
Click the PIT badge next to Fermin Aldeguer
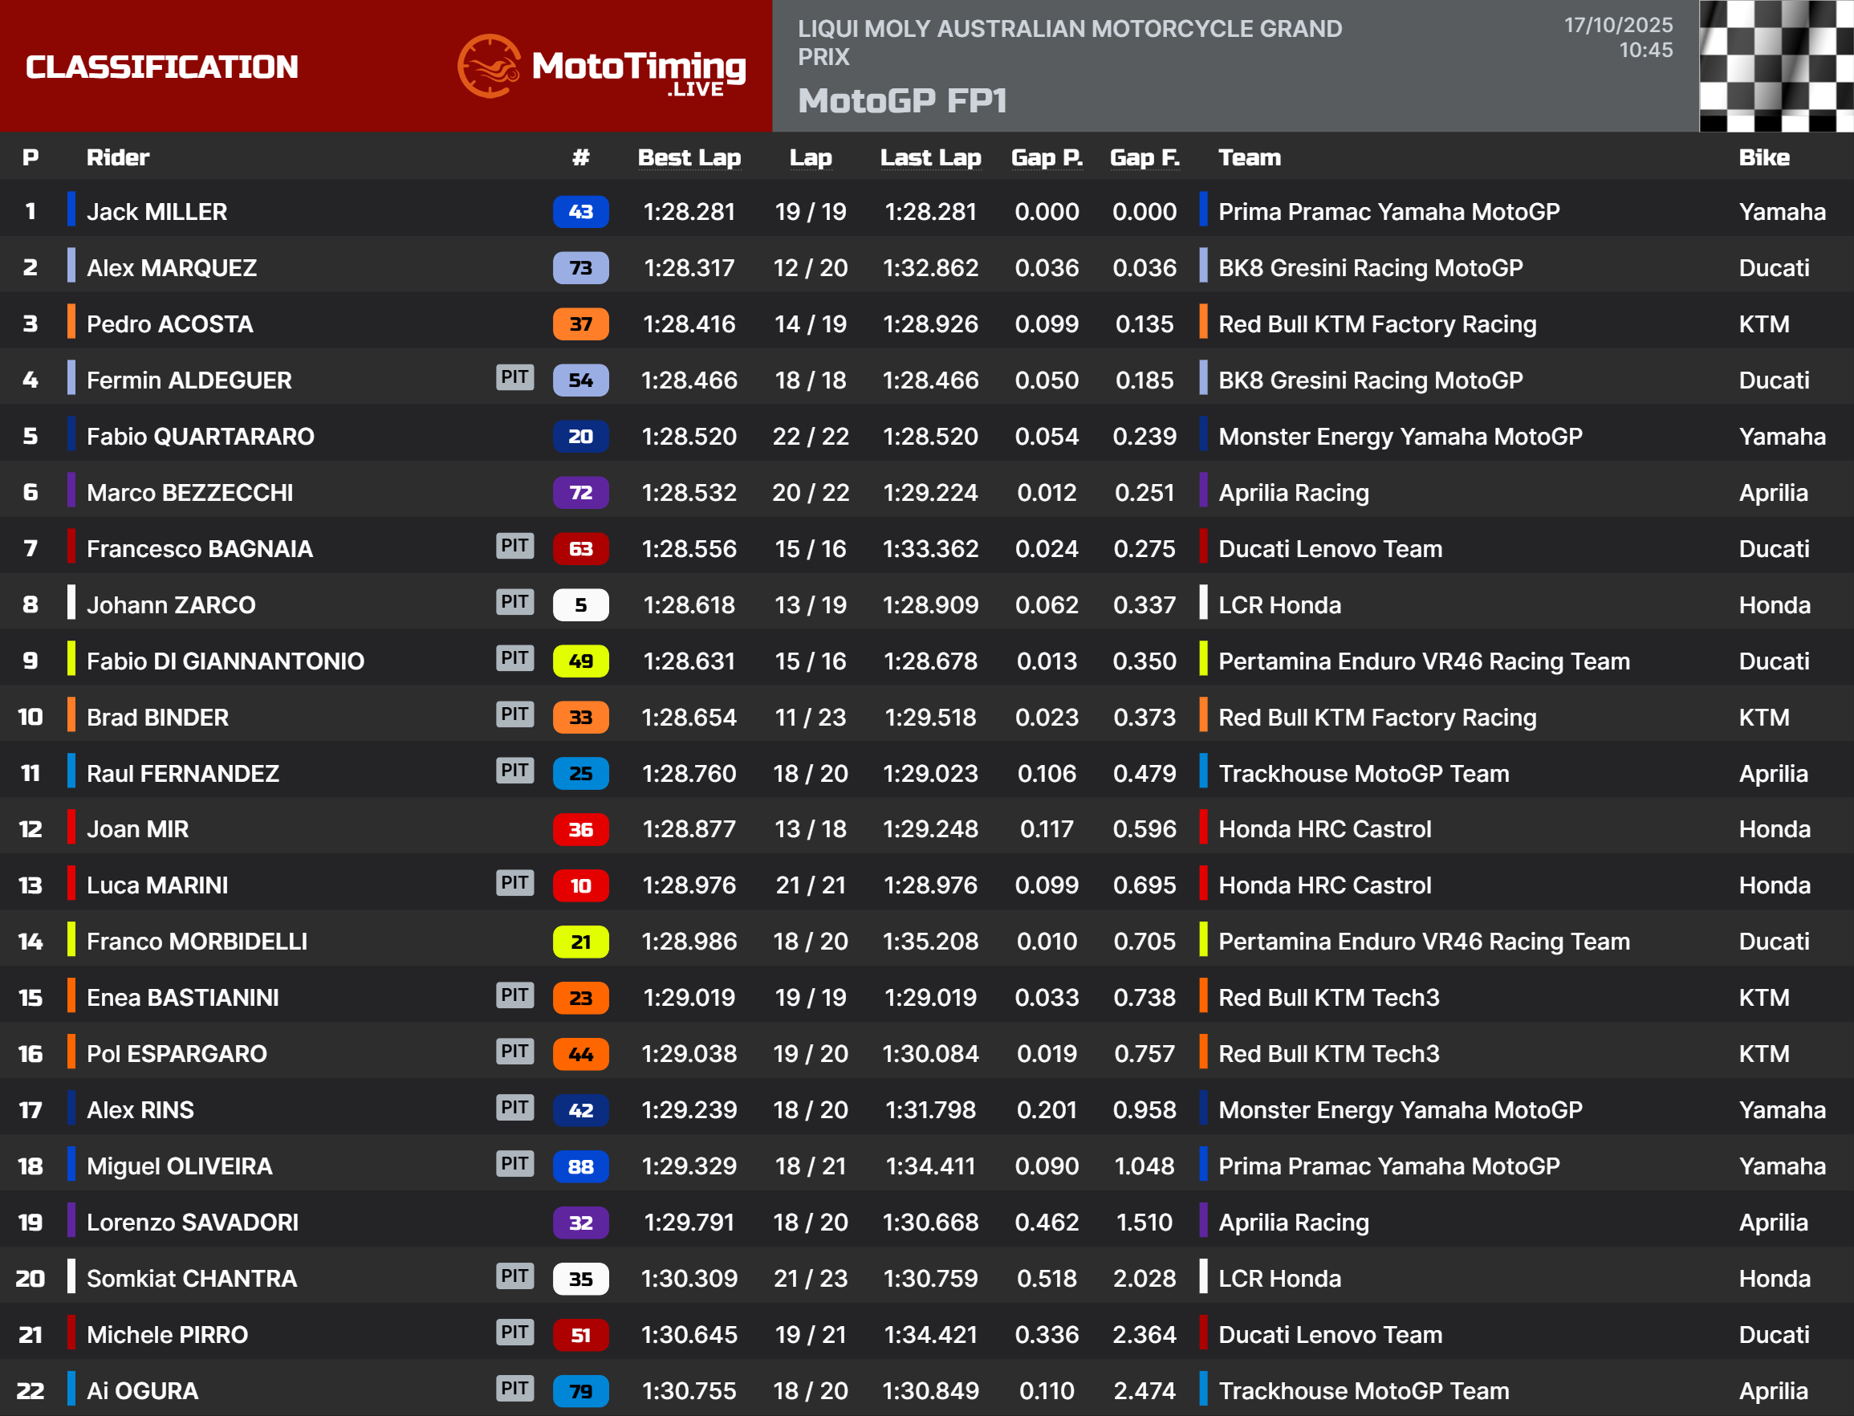pyautogui.click(x=514, y=376)
